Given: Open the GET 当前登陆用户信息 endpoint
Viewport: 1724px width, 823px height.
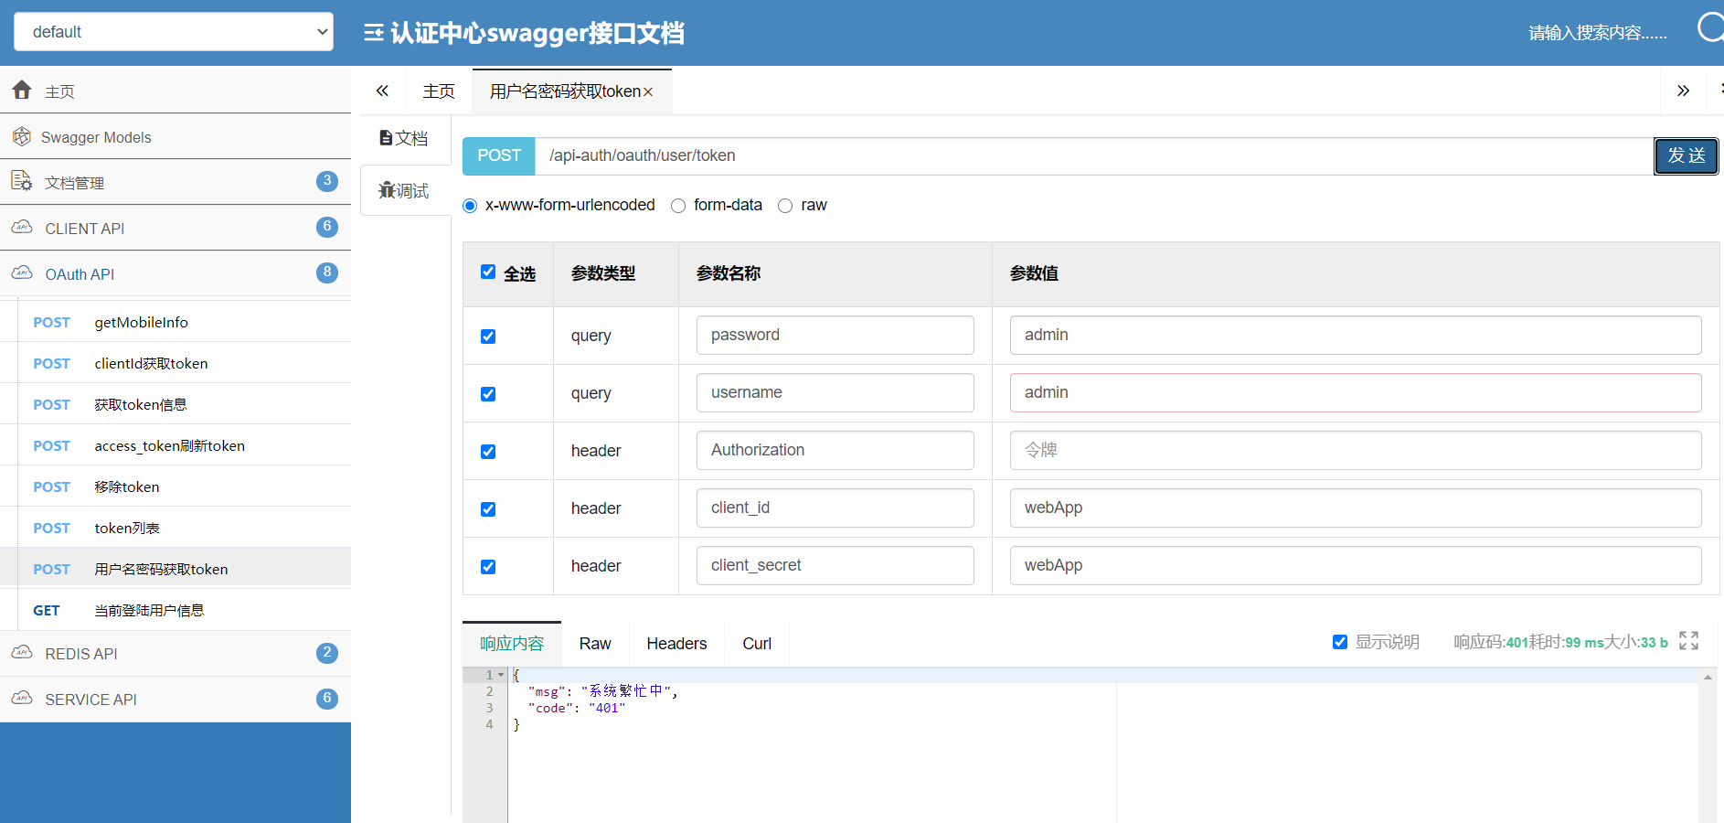Looking at the screenshot, I should [x=176, y=610].
